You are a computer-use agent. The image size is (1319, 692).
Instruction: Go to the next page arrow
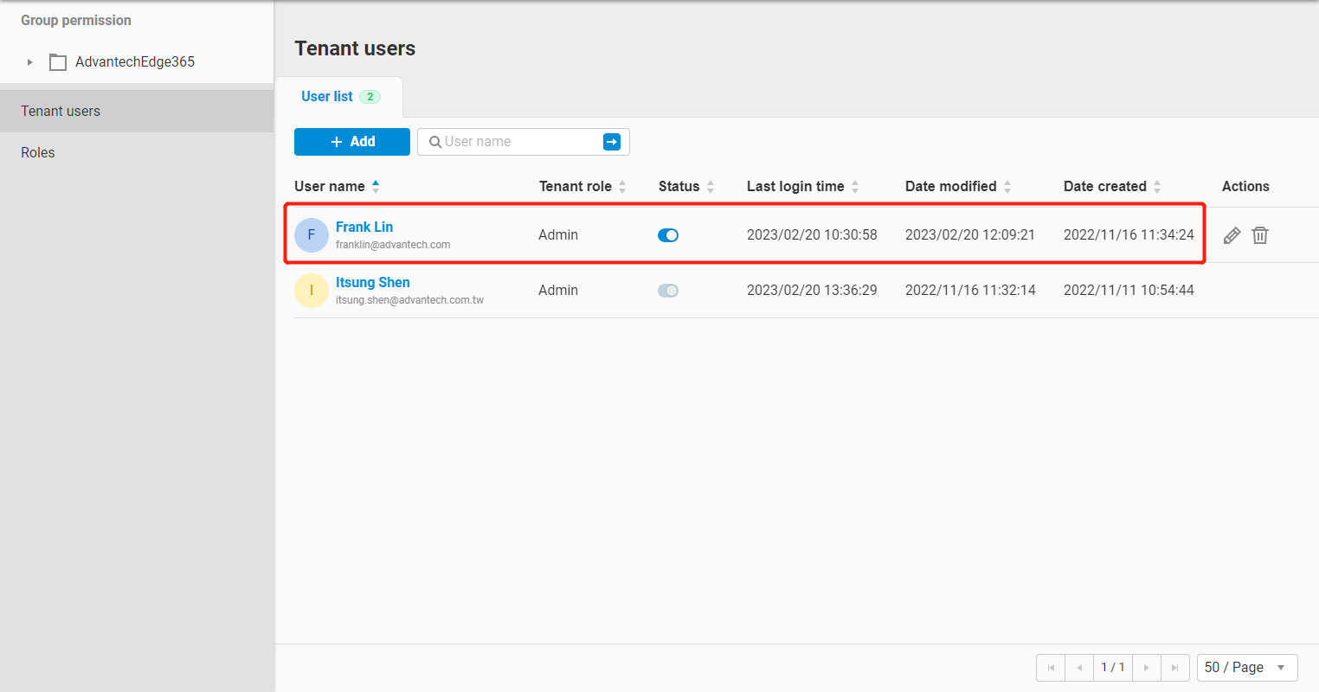coord(1147,668)
